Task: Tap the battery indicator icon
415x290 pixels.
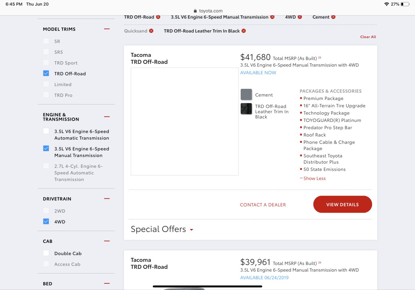Action: pos(405,4)
